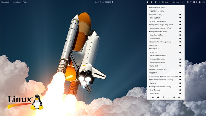Click the microphone icon in top bar
206x116 pixels.
tap(197, 2)
